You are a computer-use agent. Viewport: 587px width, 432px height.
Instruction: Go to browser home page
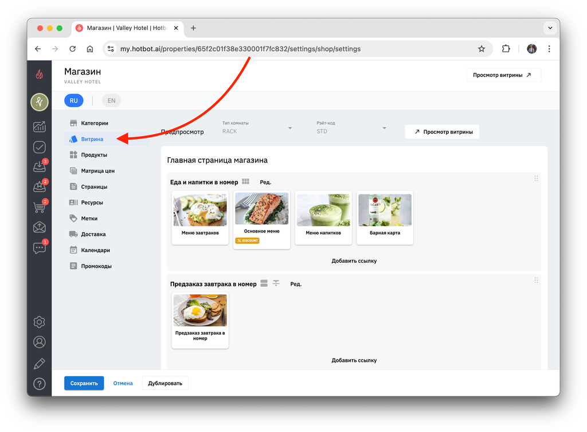pyautogui.click(x=90, y=49)
